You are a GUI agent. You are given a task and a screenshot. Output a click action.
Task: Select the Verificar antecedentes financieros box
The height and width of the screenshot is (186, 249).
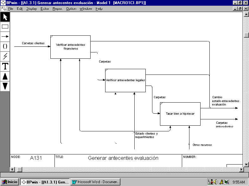71,47
